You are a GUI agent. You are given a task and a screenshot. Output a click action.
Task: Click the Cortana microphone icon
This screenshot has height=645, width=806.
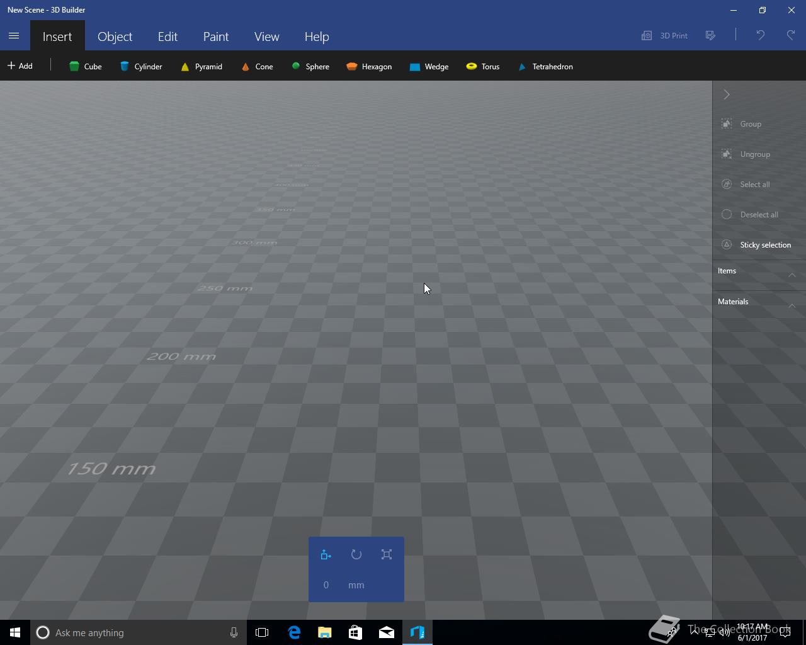click(x=234, y=632)
